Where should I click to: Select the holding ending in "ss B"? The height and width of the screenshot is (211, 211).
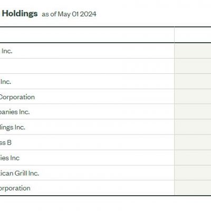pos(6,142)
